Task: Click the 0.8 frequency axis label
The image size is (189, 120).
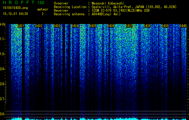Action: 2,84
